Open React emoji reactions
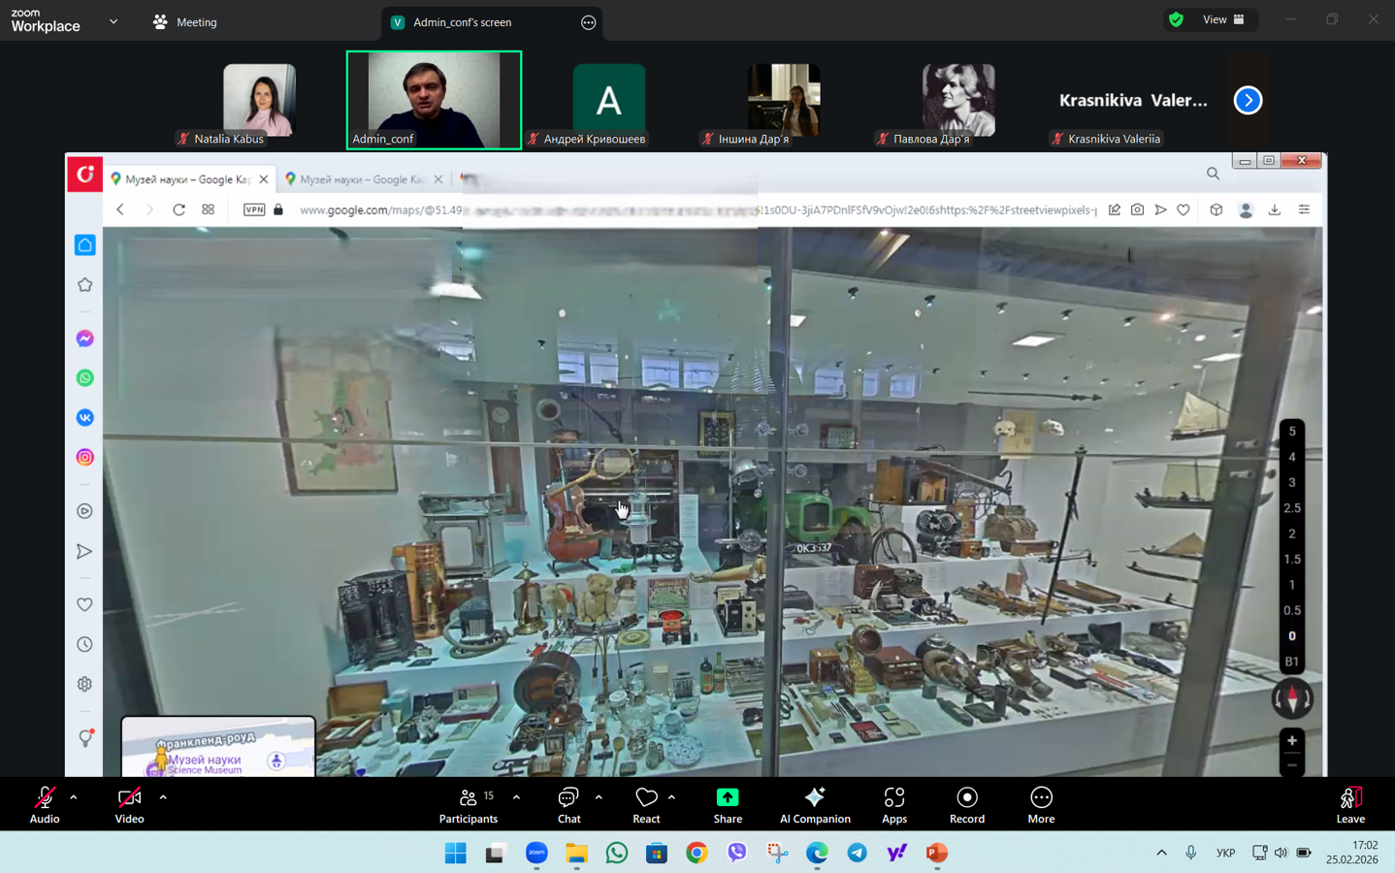 pyautogui.click(x=646, y=804)
